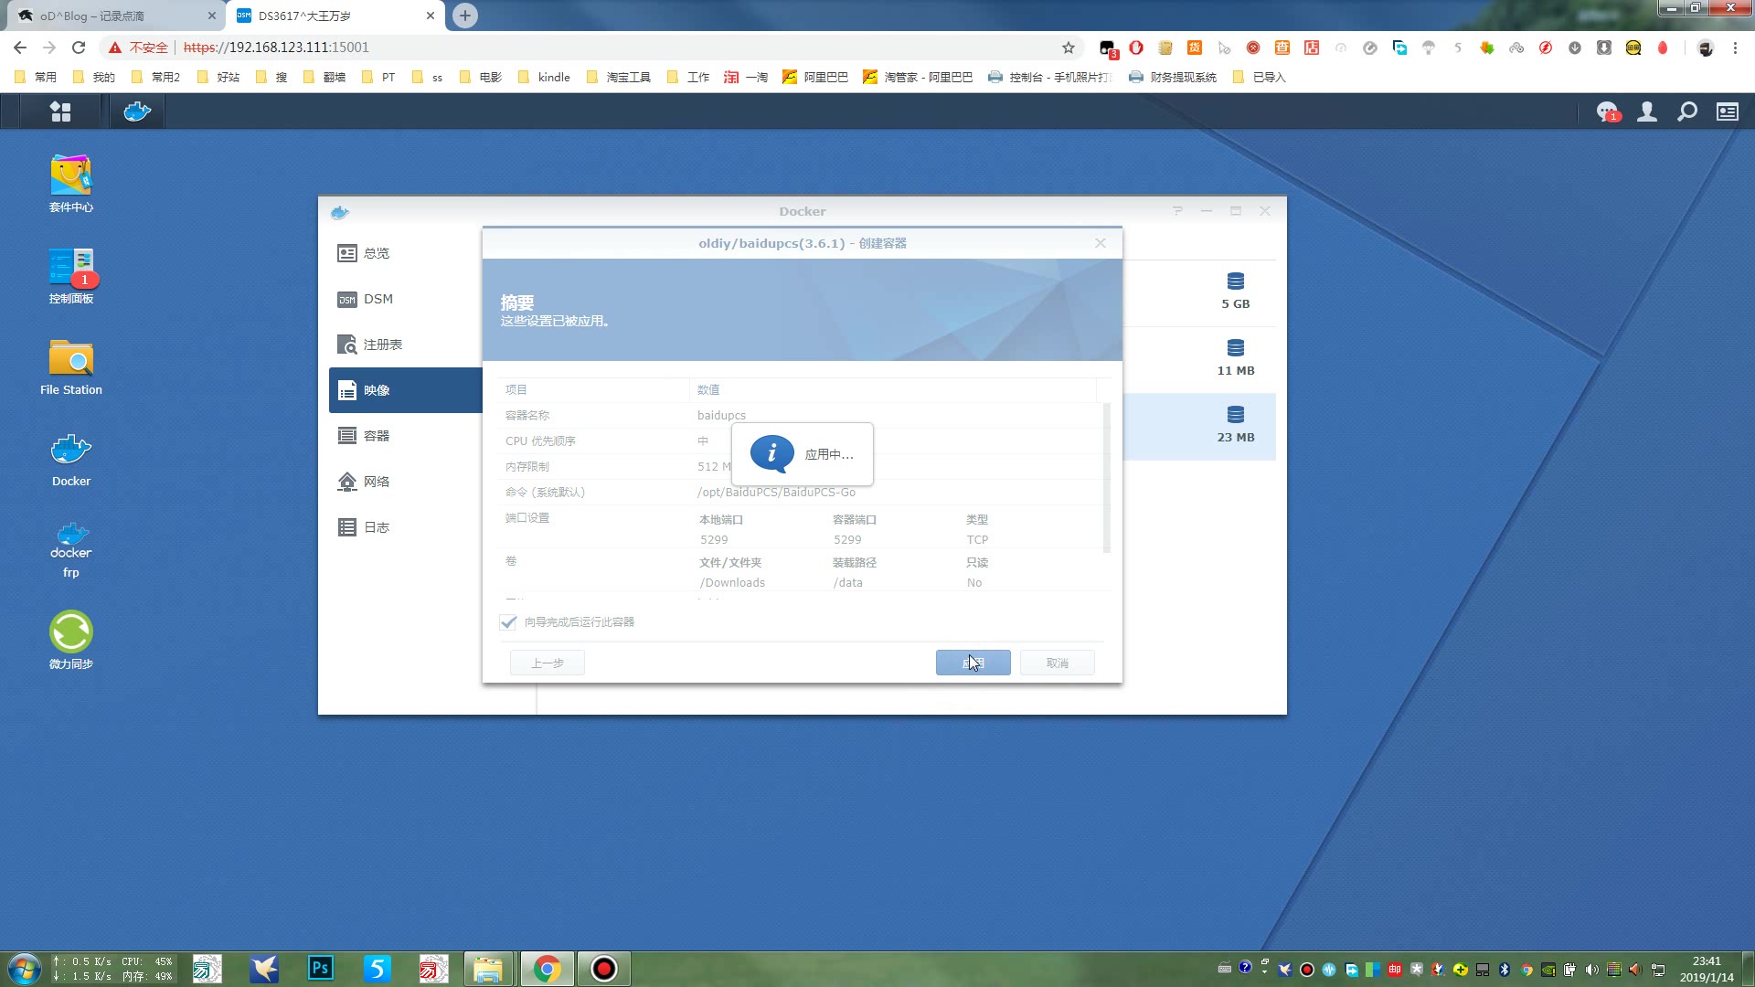1755x987 pixels.
Task: Toggle run container after wizard checkbox
Action: click(508, 622)
